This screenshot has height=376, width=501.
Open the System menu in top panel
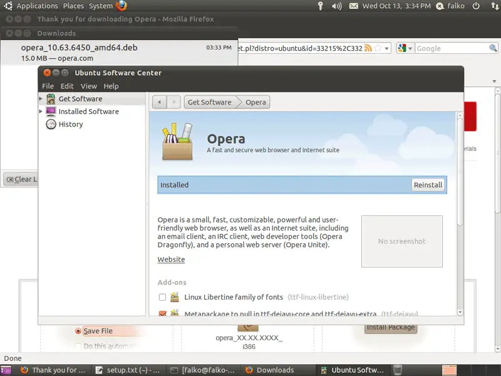(x=101, y=6)
